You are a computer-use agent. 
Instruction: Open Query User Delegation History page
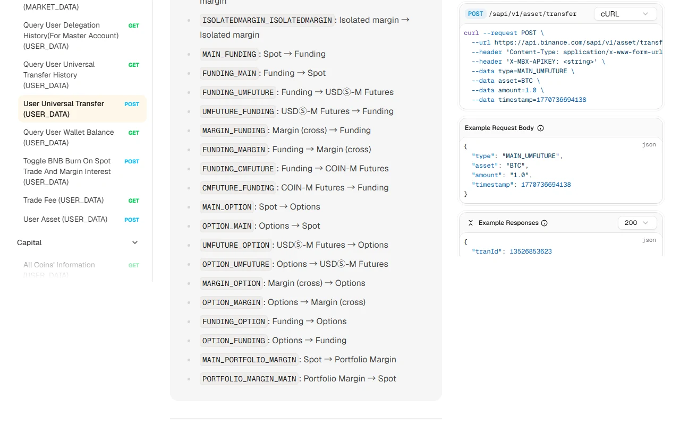(81, 36)
